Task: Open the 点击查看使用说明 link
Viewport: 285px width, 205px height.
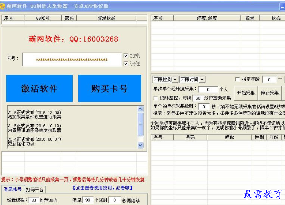Action: pos(102,188)
